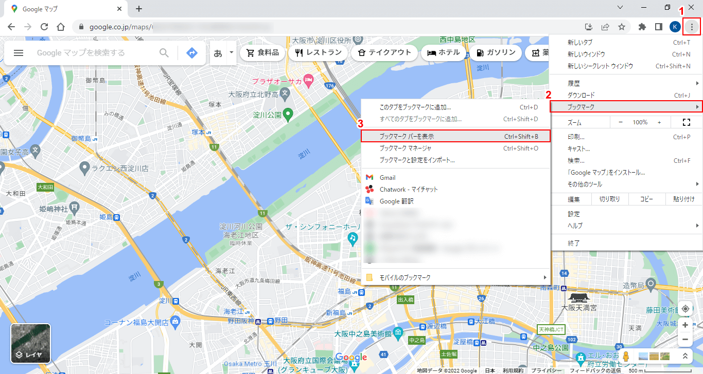Select the Street View pegman

tap(626, 356)
